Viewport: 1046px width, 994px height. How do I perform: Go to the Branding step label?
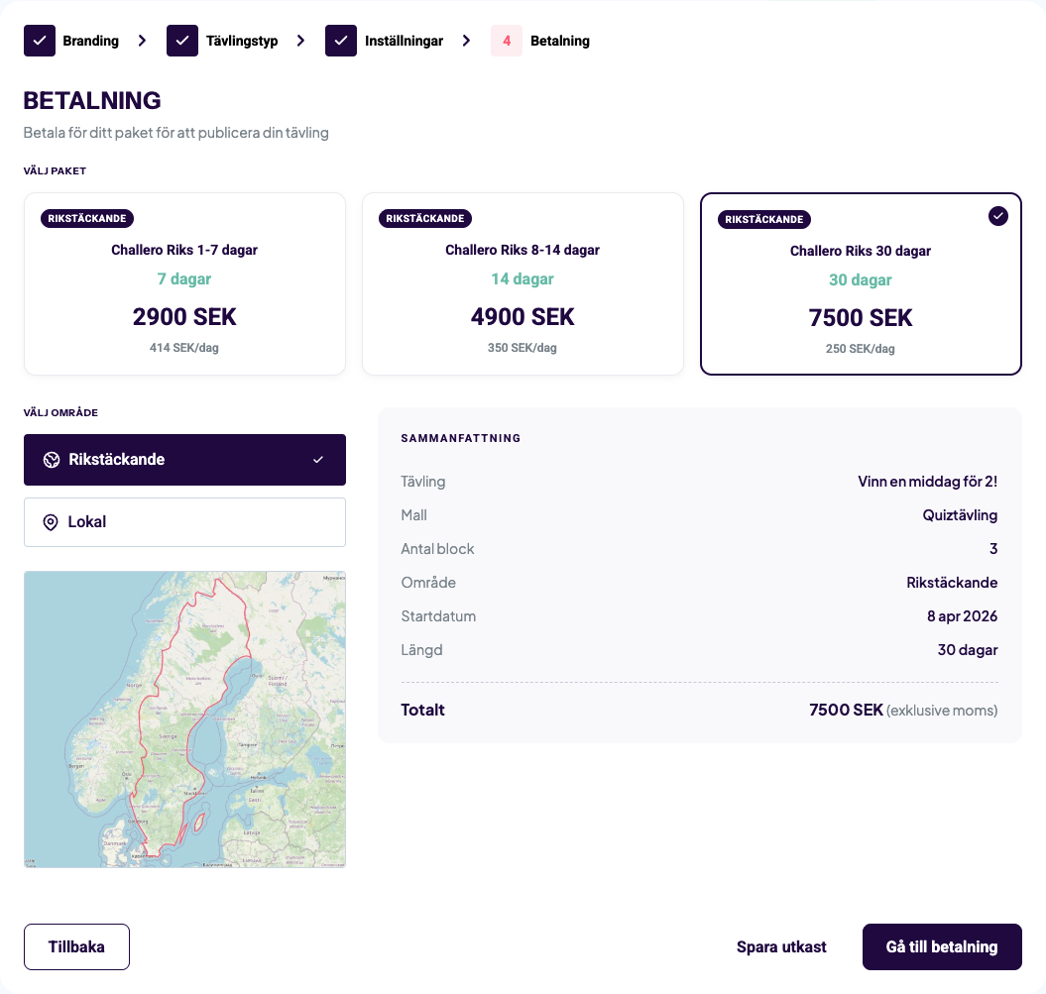[x=90, y=41]
